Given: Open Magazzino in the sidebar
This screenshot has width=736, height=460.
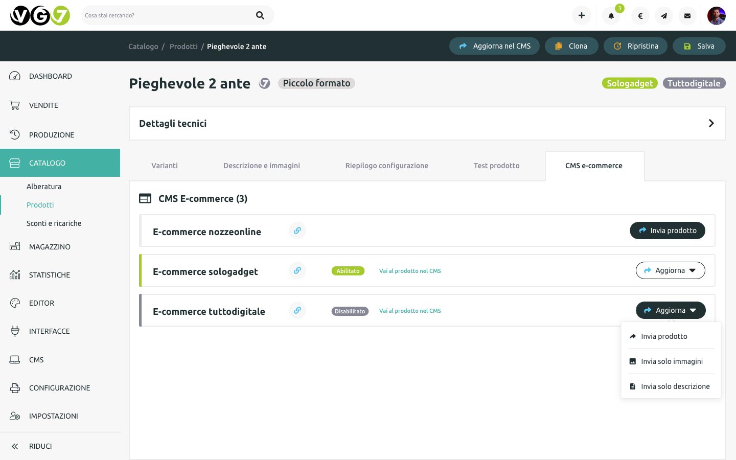Looking at the screenshot, I should [50, 247].
